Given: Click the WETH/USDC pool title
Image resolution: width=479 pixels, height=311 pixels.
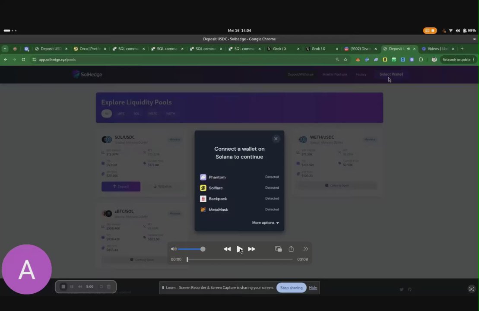Looking at the screenshot, I should (x=322, y=137).
